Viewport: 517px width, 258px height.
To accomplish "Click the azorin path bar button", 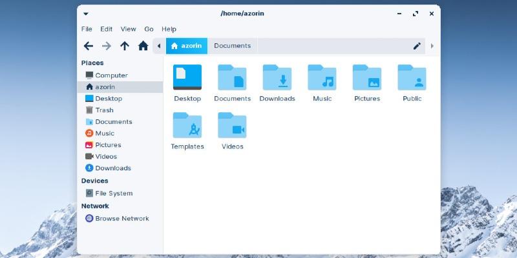I will [x=187, y=46].
